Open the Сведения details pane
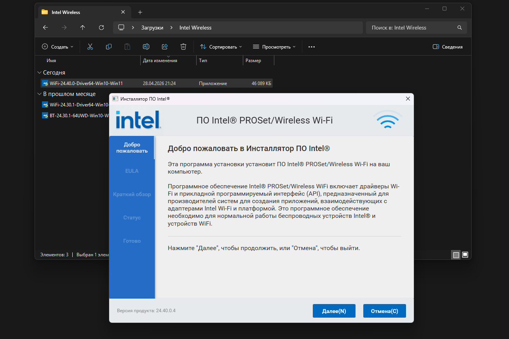Image resolution: width=509 pixels, height=339 pixels. coord(448,47)
